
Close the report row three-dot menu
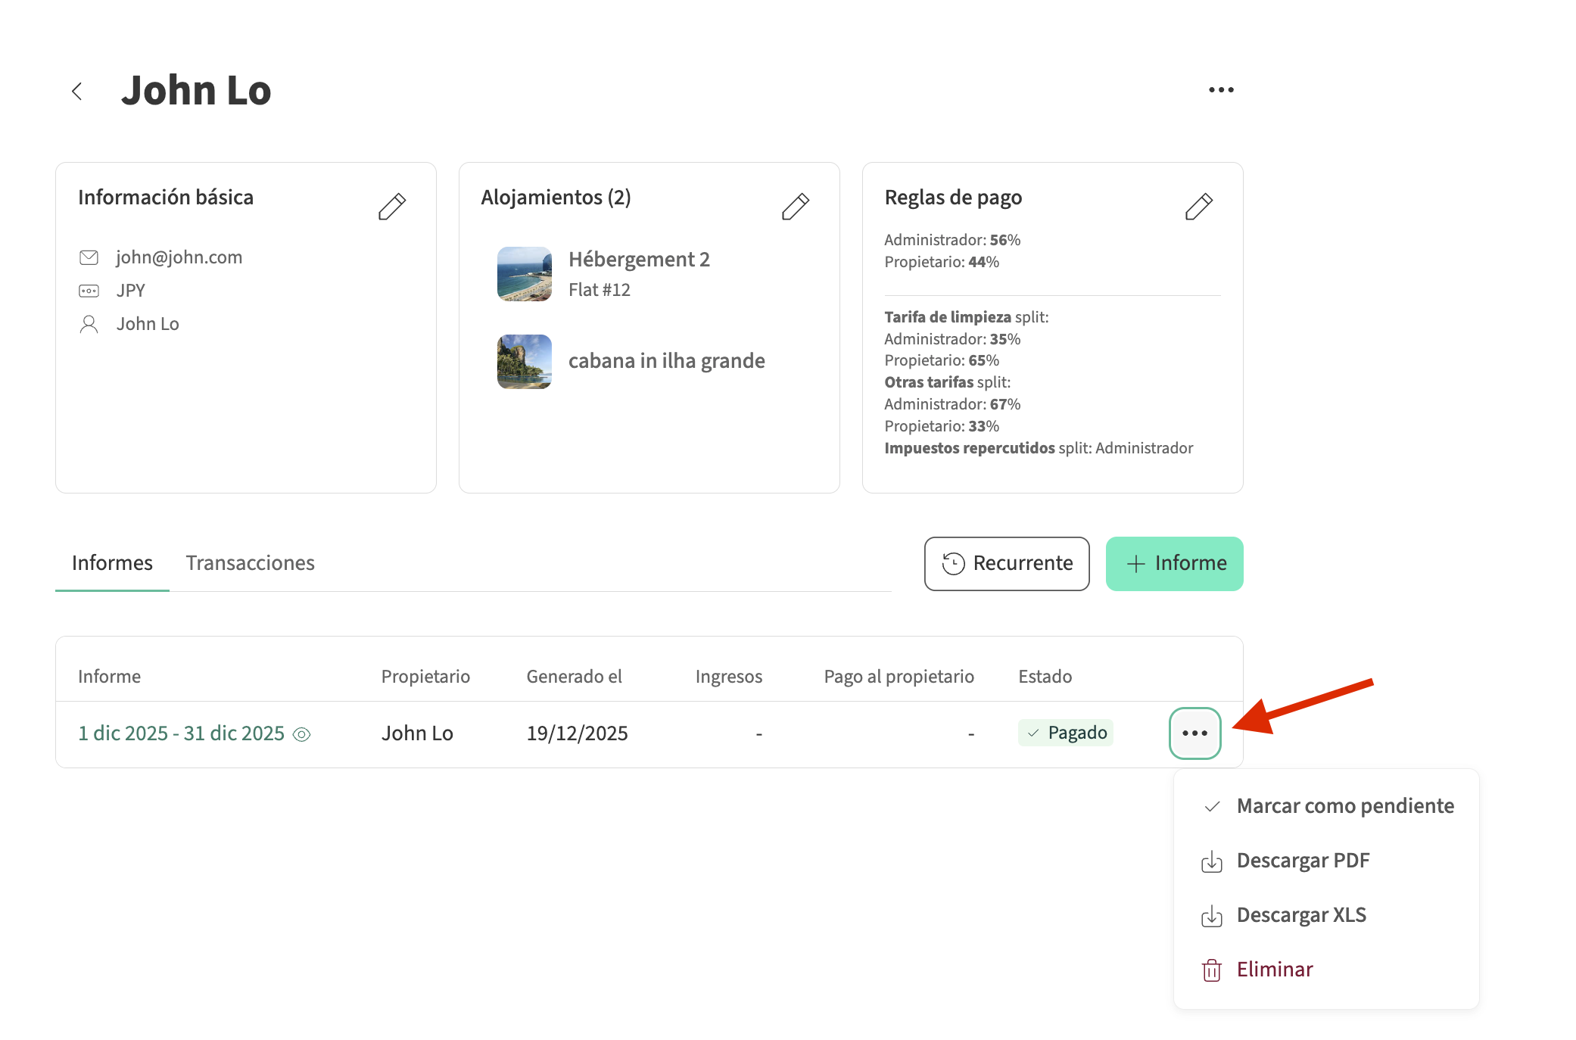[1194, 733]
